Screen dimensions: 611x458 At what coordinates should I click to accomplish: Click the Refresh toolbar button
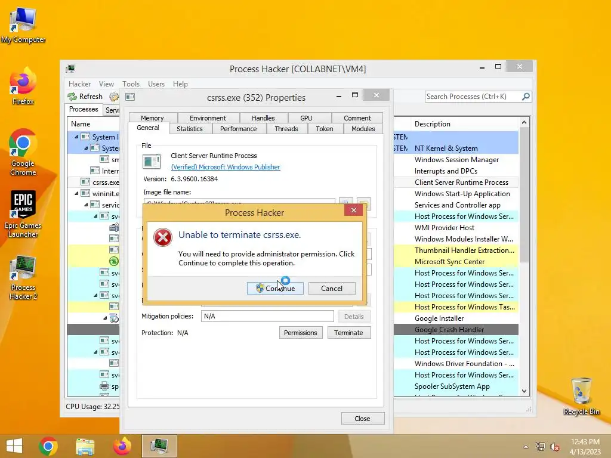[x=85, y=97]
